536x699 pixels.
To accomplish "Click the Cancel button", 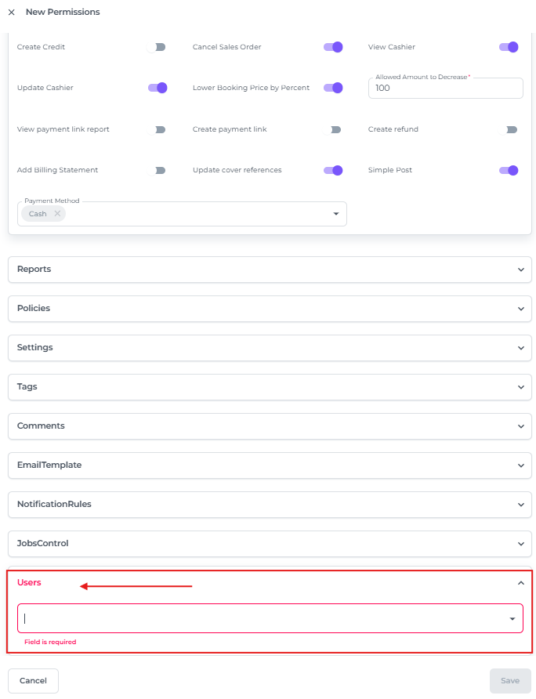I will (33, 681).
